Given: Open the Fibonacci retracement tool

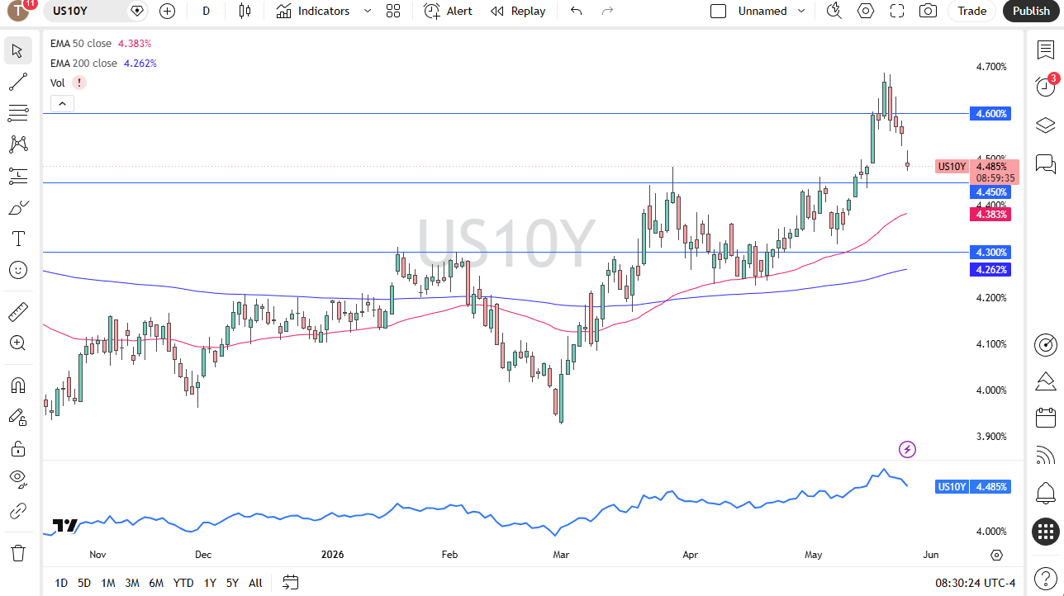Looking at the screenshot, I should coord(18,113).
